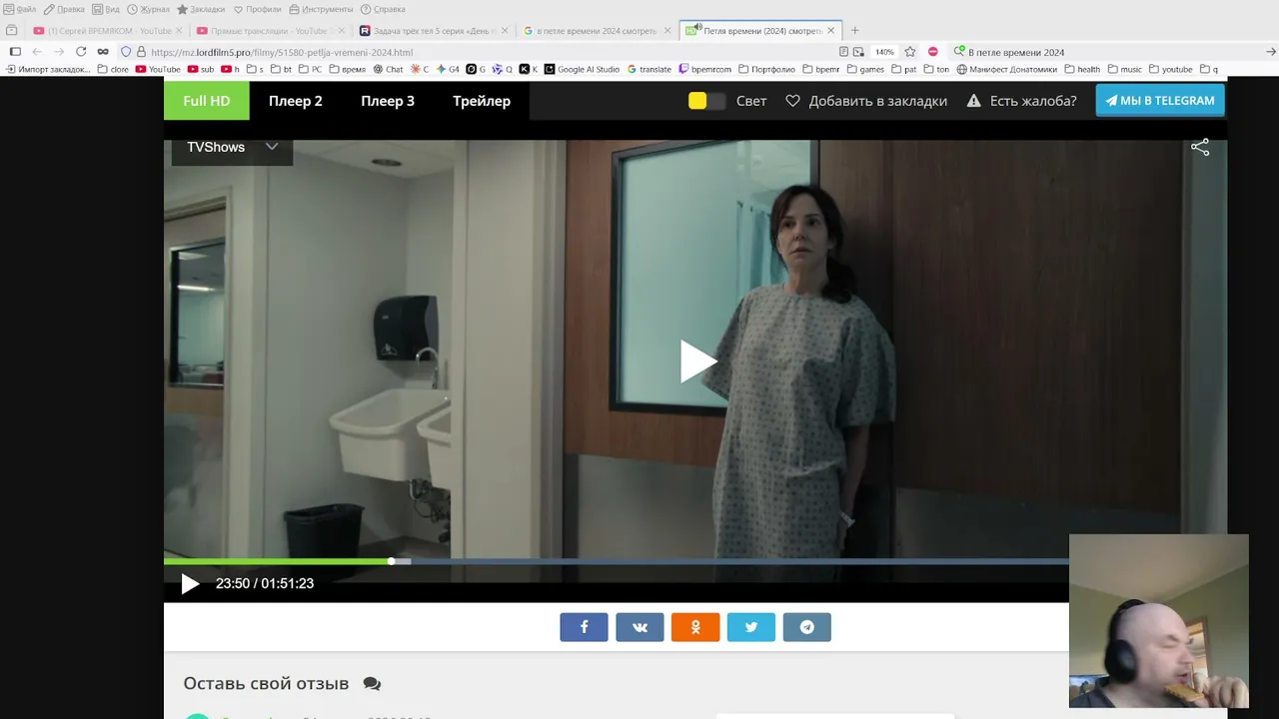Open the Журнал menu

[148, 9]
